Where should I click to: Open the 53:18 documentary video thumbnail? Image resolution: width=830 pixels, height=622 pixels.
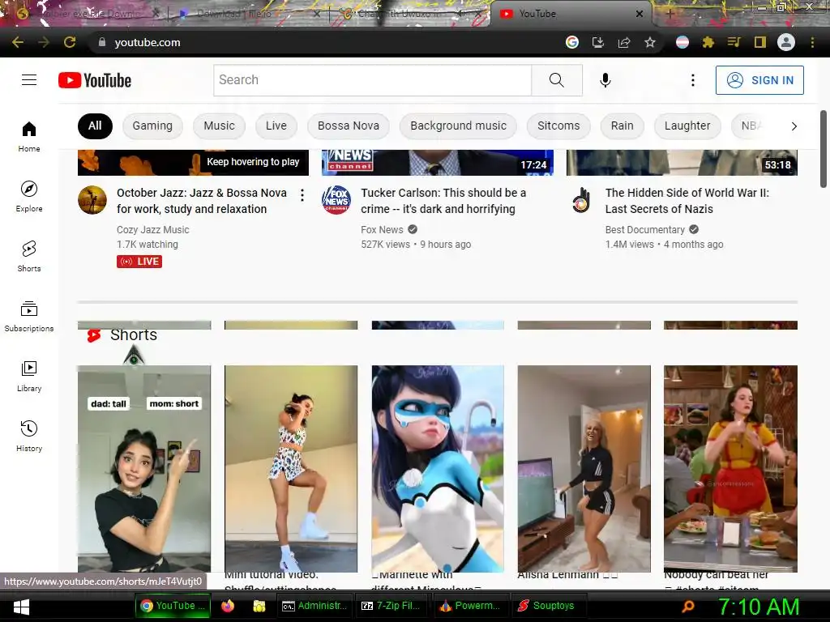[x=682, y=162]
